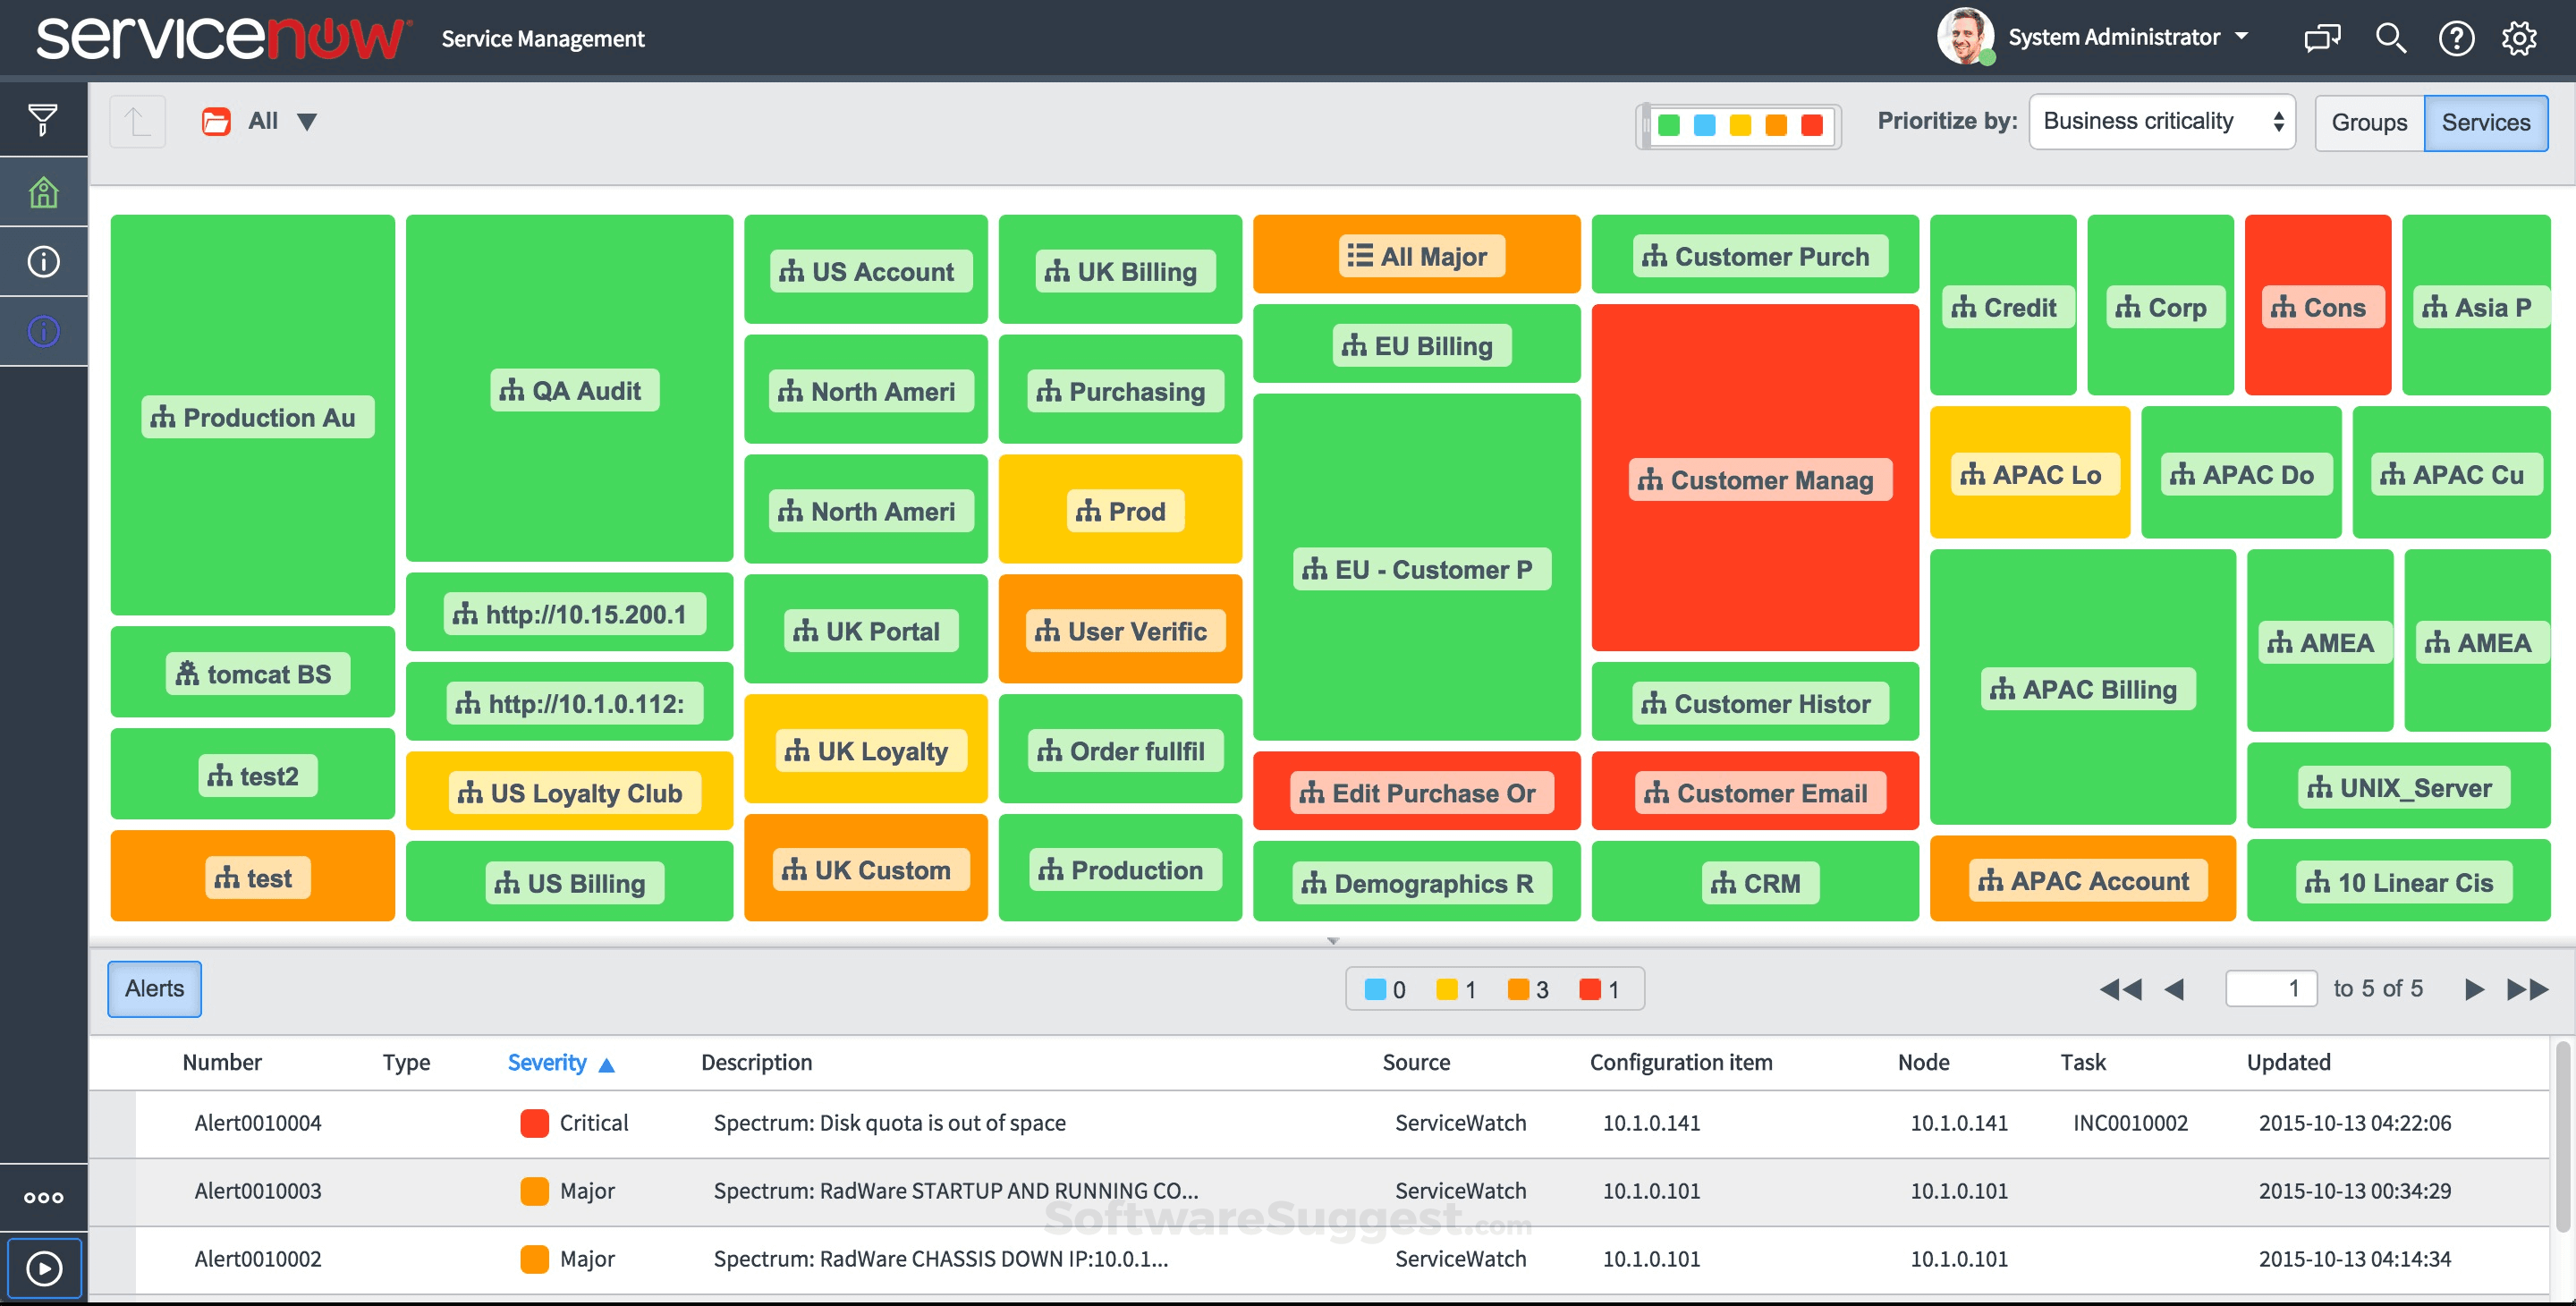Click the orange color swatch filter indicator
The image size is (2576, 1306).
pyautogui.click(x=1778, y=120)
